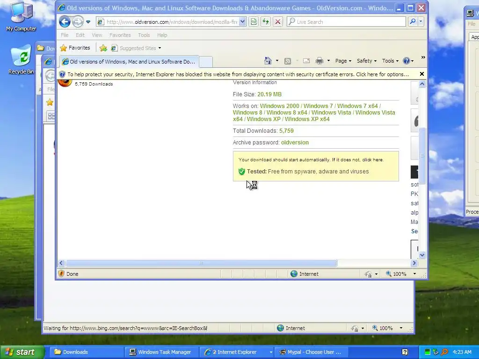
Task: Click the RSS feeds icon
Action: tap(288, 61)
